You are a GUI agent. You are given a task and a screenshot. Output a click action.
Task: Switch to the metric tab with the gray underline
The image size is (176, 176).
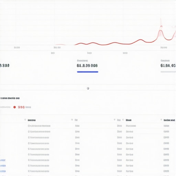point(168,66)
